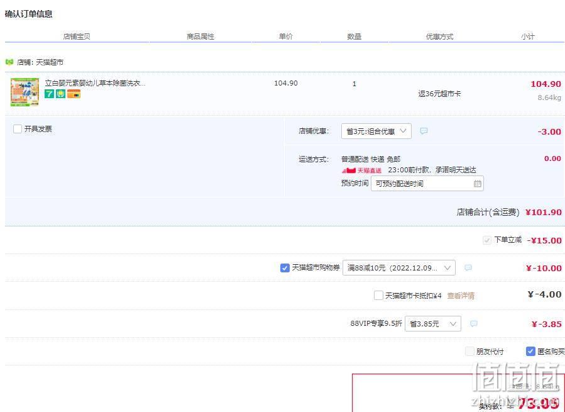
Task: Uncheck the 天猫超市购物券 checkbox
Action: (x=285, y=268)
